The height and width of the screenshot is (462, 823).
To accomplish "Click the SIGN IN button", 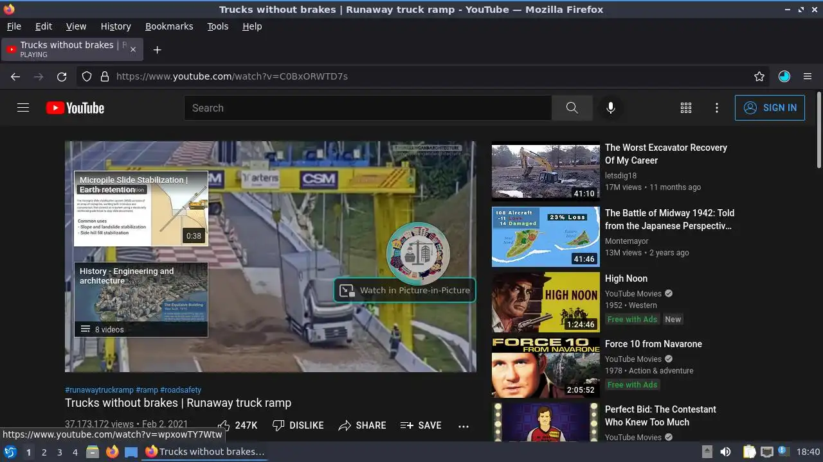I will point(770,108).
